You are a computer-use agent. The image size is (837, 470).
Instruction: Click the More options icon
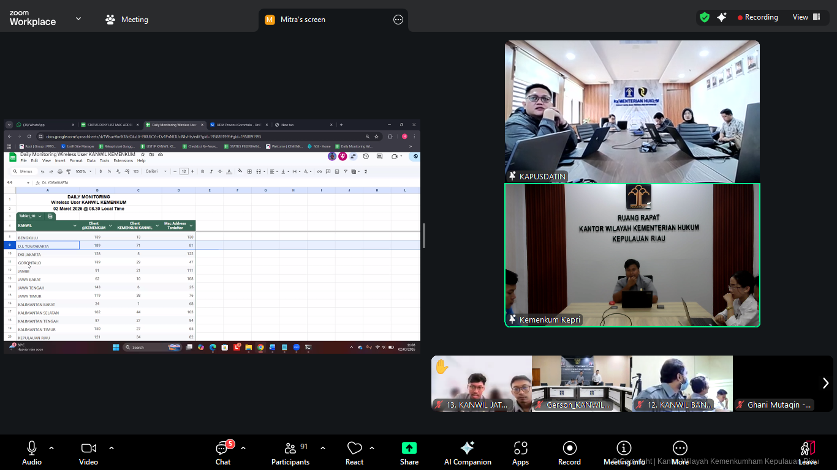pos(680,453)
